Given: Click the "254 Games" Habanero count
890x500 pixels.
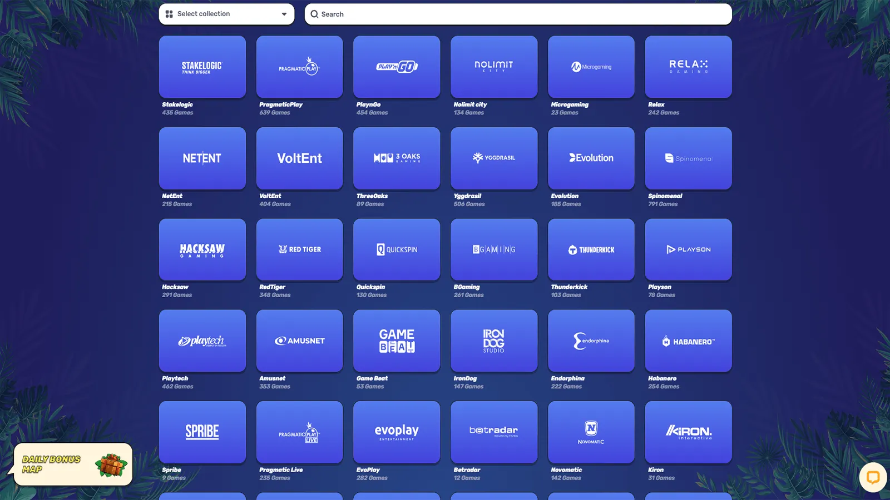Looking at the screenshot, I should pyautogui.click(x=664, y=387).
